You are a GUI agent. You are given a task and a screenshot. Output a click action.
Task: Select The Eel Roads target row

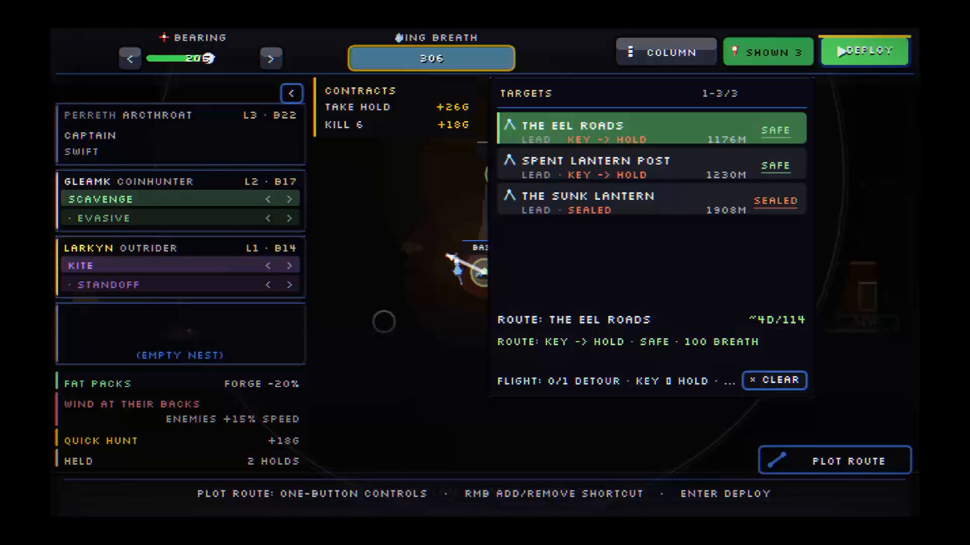pos(652,129)
